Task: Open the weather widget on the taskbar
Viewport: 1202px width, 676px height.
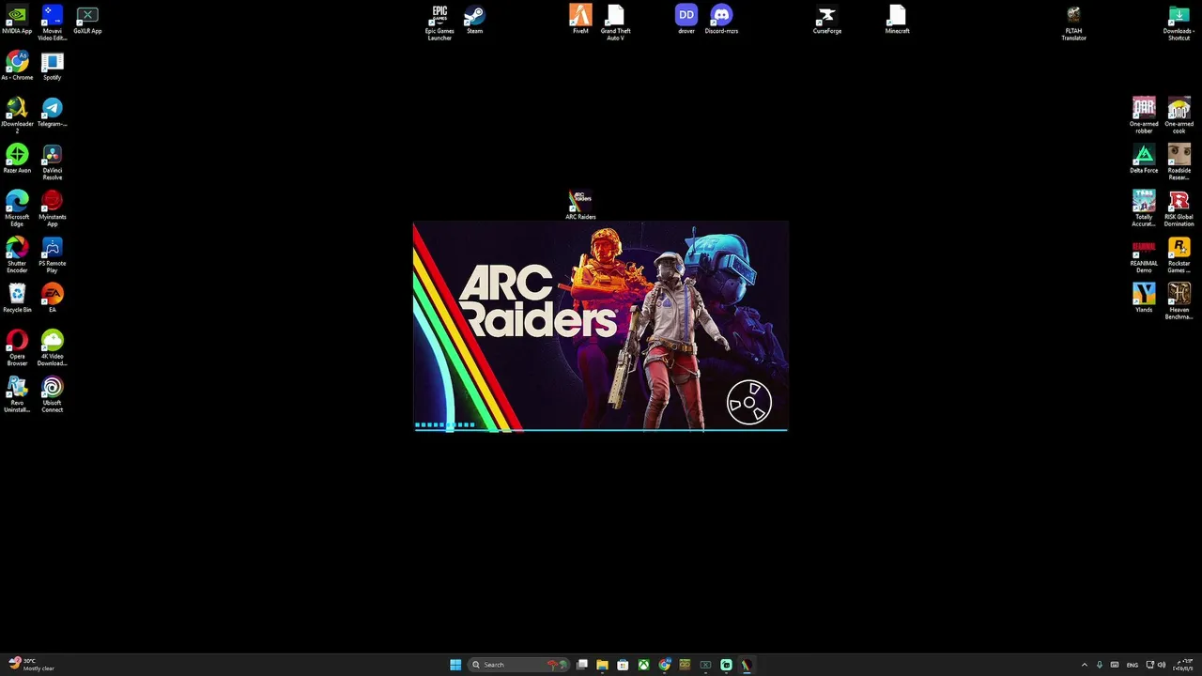Action: pos(32,665)
